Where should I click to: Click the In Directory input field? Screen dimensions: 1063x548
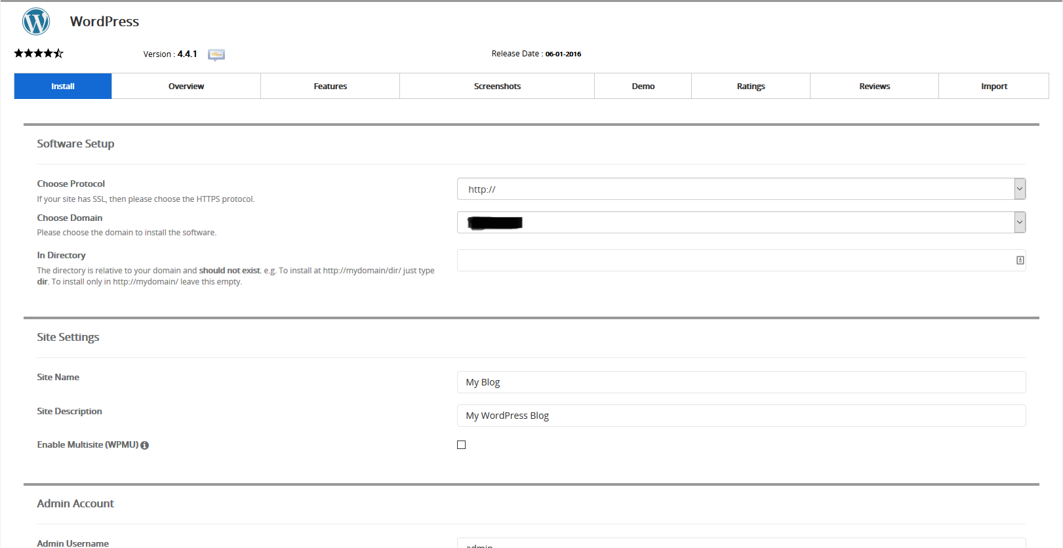[741, 260]
